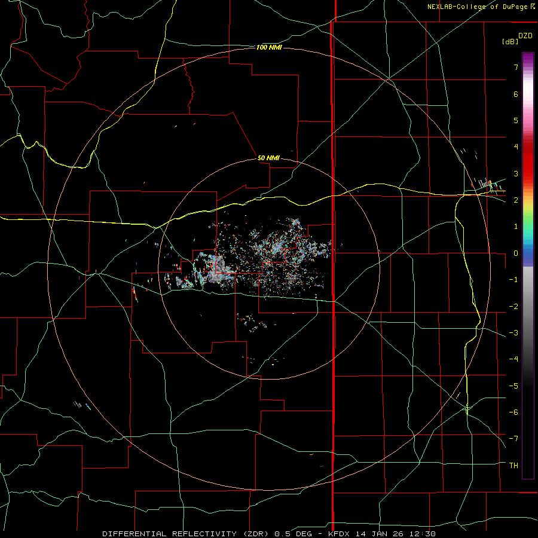The image size is (538, 538).
Task: Click the 100 NMI range ring label
Action: pos(269,47)
